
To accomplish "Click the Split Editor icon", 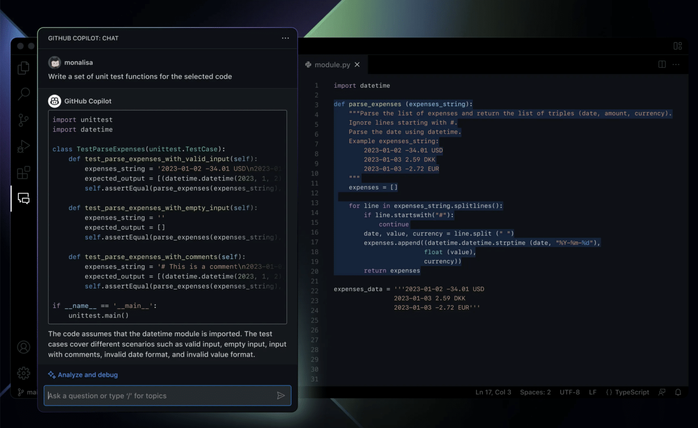I will (x=661, y=64).
